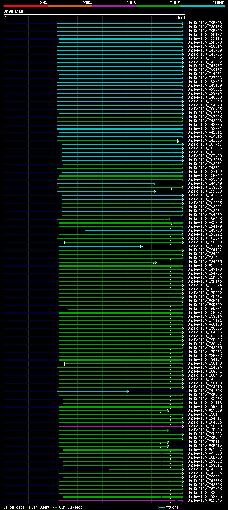
Task: Select the UniRef100_P93849 label
Action: [204, 82]
